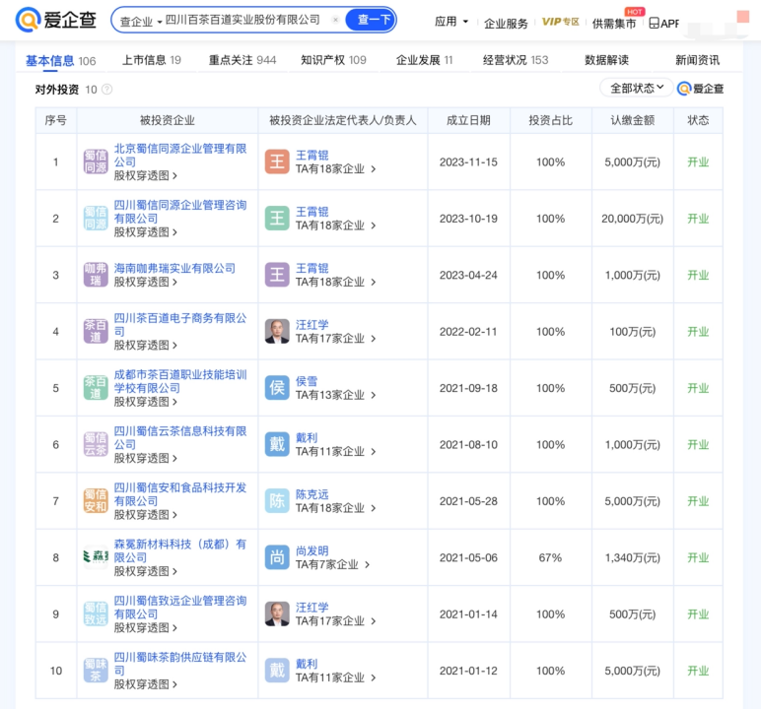Open 王霄锟's profile link in row 1
761x709 pixels.
pos(312,156)
